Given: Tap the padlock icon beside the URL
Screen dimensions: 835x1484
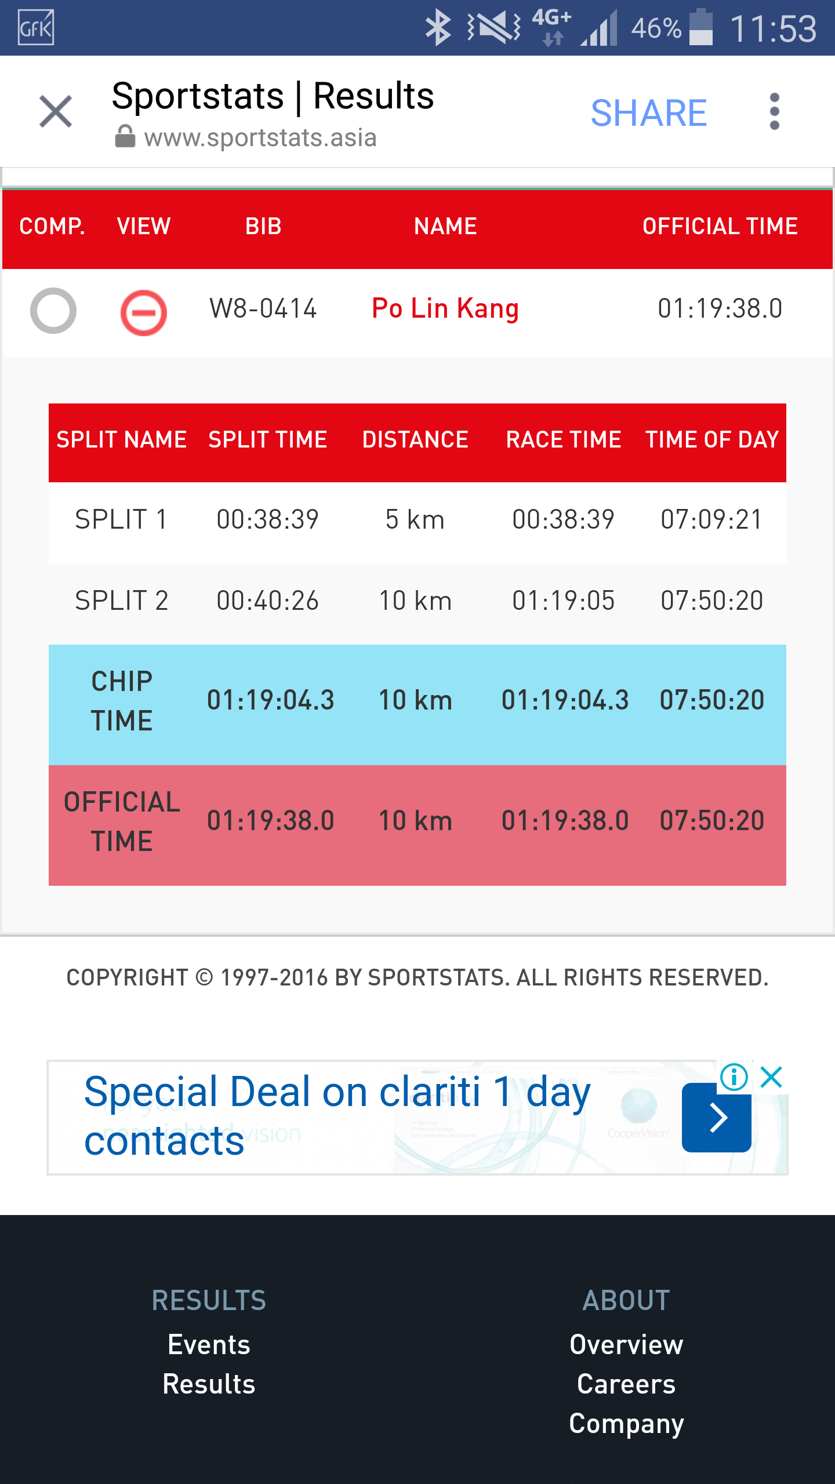Looking at the screenshot, I should 125,137.
